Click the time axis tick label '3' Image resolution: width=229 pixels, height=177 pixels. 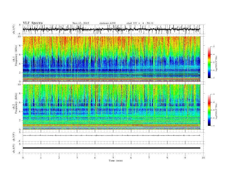point(77,158)
